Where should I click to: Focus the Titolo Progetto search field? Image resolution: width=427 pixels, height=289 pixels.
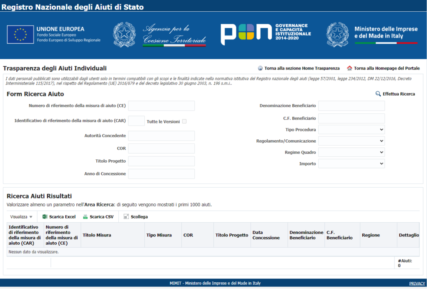pyautogui.click(x=161, y=161)
